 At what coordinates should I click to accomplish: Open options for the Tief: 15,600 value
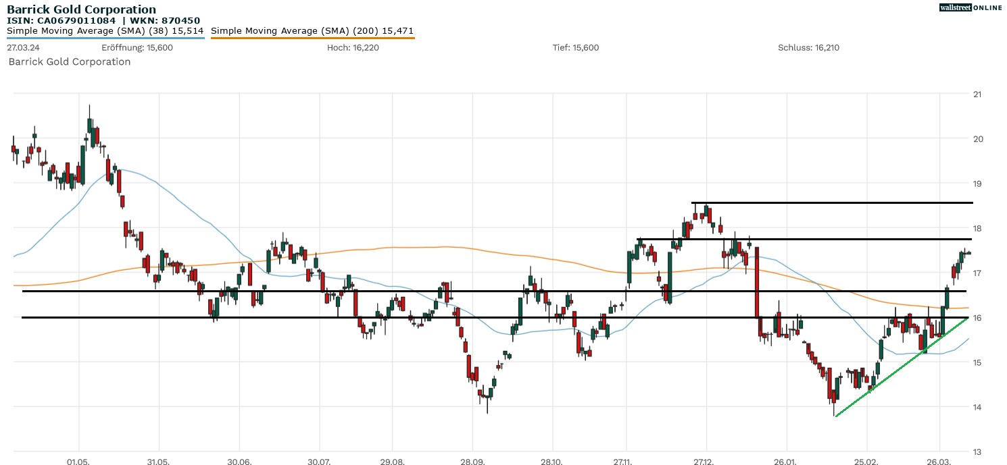click(x=574, y=48)
